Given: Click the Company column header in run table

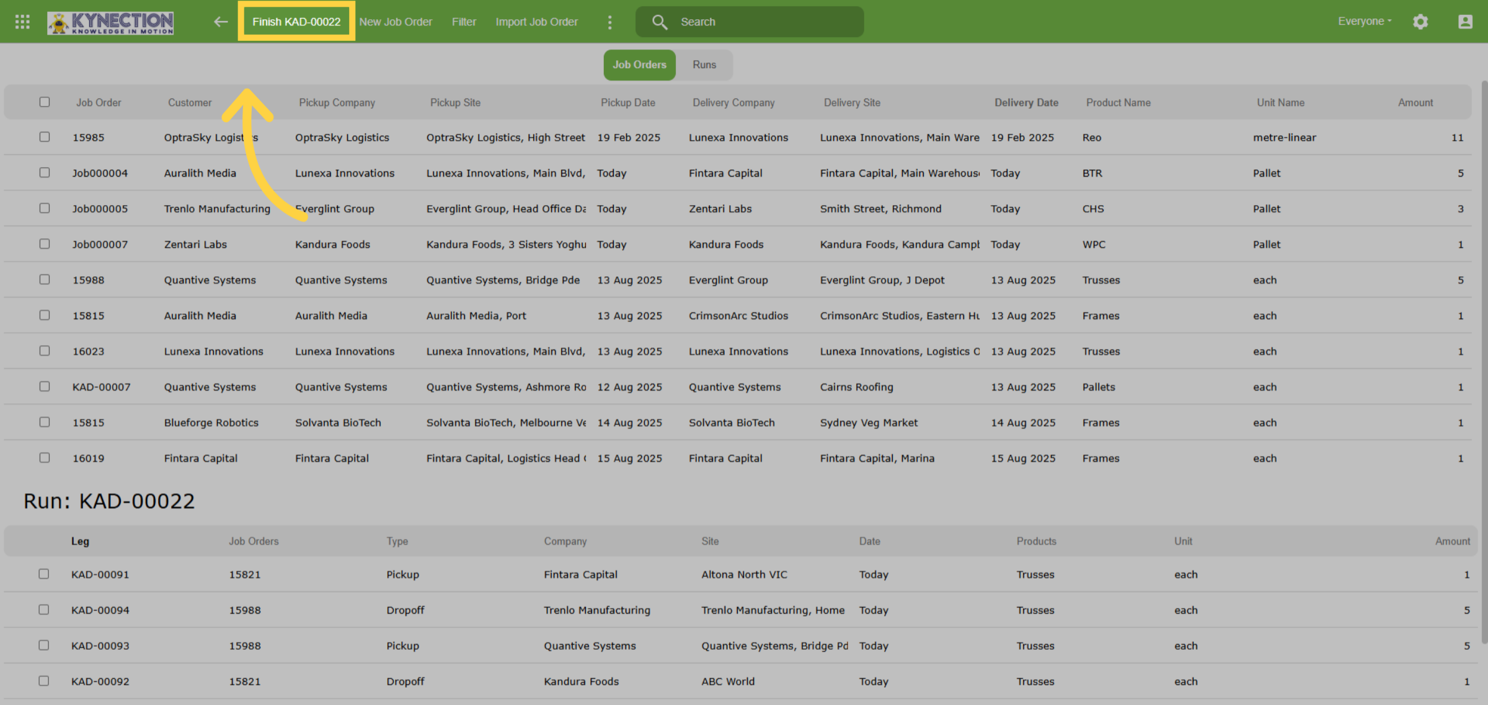Looking at the screenshot, I should pos(565,541).
